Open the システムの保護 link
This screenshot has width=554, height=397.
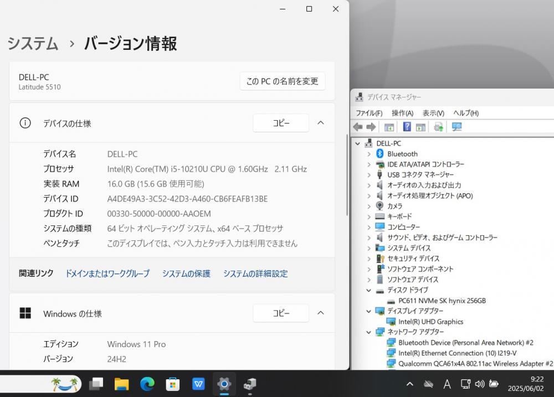point(186,274)
